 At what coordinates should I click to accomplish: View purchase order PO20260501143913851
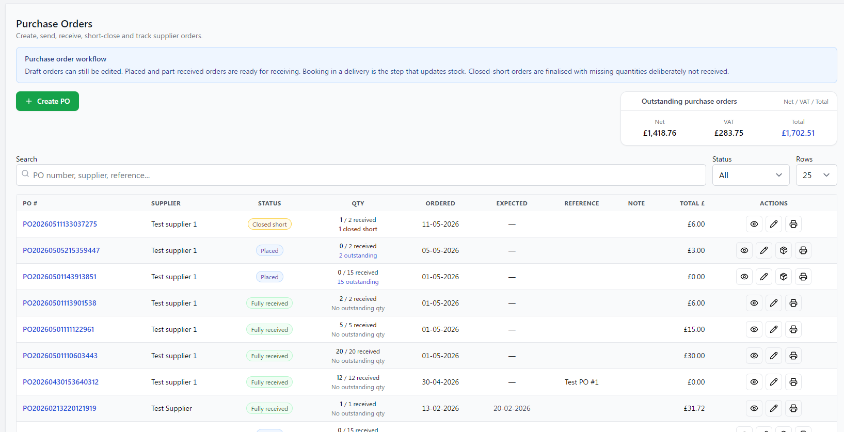tap(744, 277)
